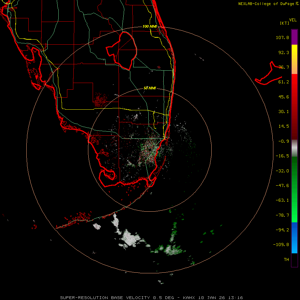Click the 50 NMI range ring label

coord(150,88)
